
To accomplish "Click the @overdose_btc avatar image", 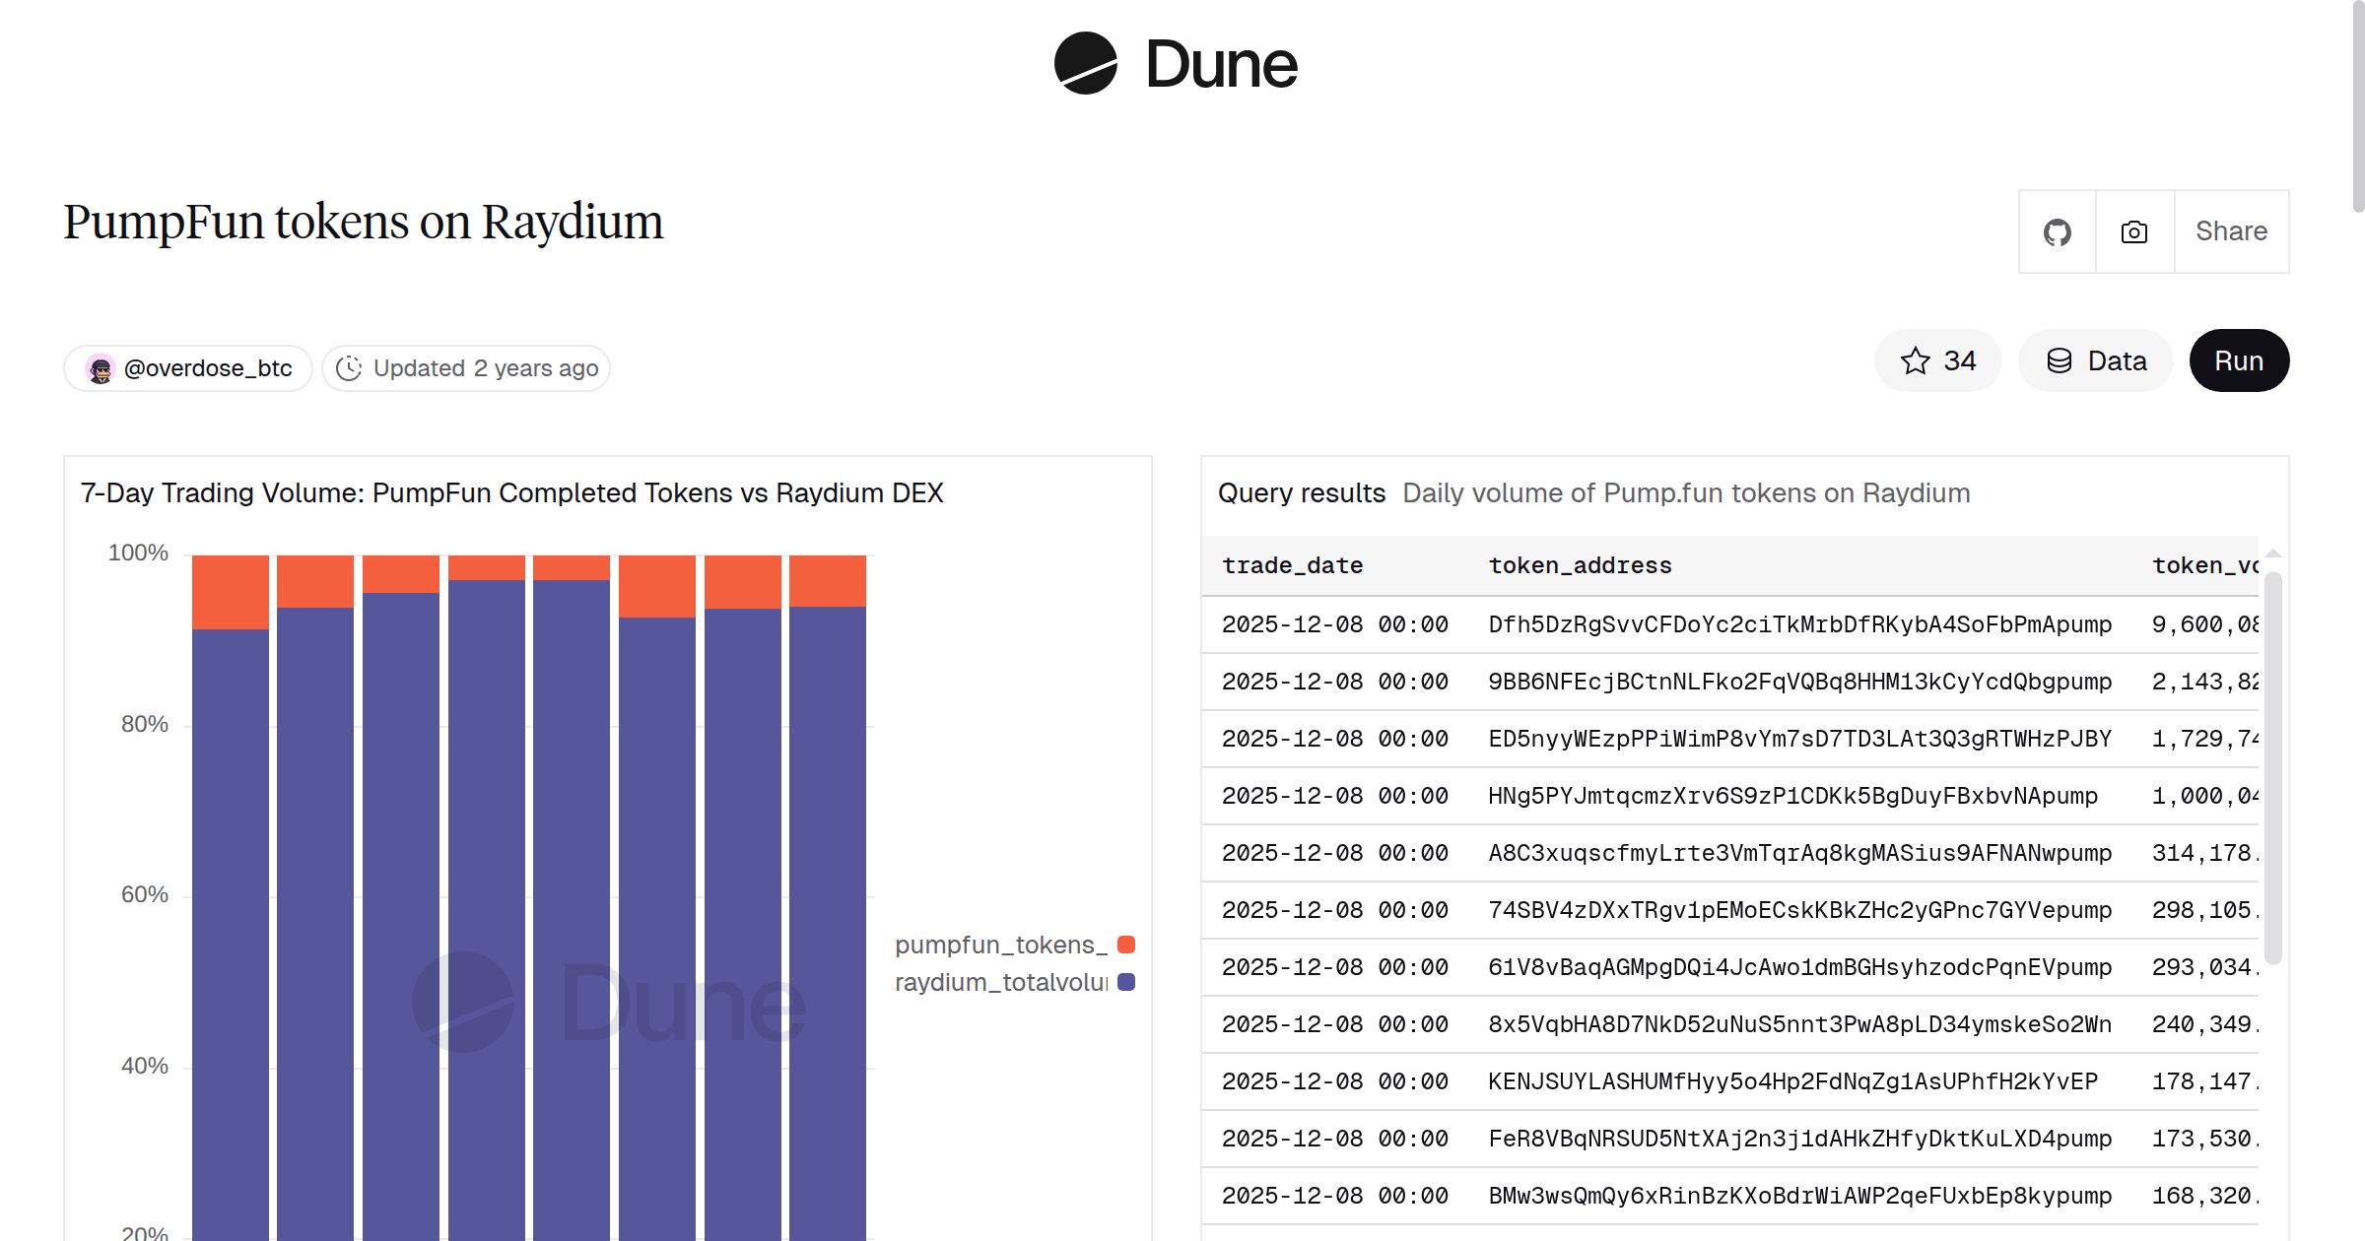I will pyautogui.click(x=100, y=367).
